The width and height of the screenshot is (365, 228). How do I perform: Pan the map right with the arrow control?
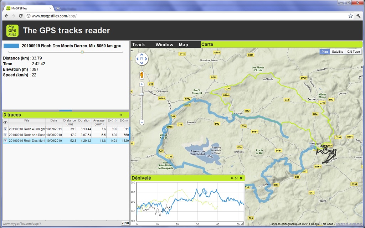click(x=146, y=59)
